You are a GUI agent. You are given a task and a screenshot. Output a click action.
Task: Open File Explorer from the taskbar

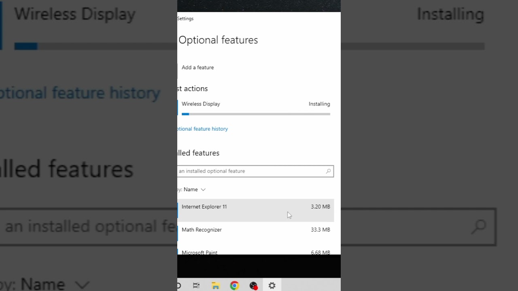tap(215, 286)
